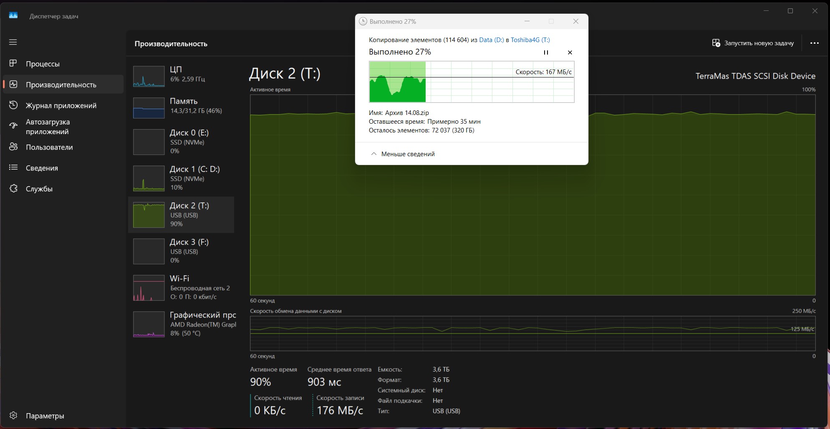Click the Startup apps gauge icon
This screenshot has width=830, height=429.
pyautogui.click(x=13, y=126)
